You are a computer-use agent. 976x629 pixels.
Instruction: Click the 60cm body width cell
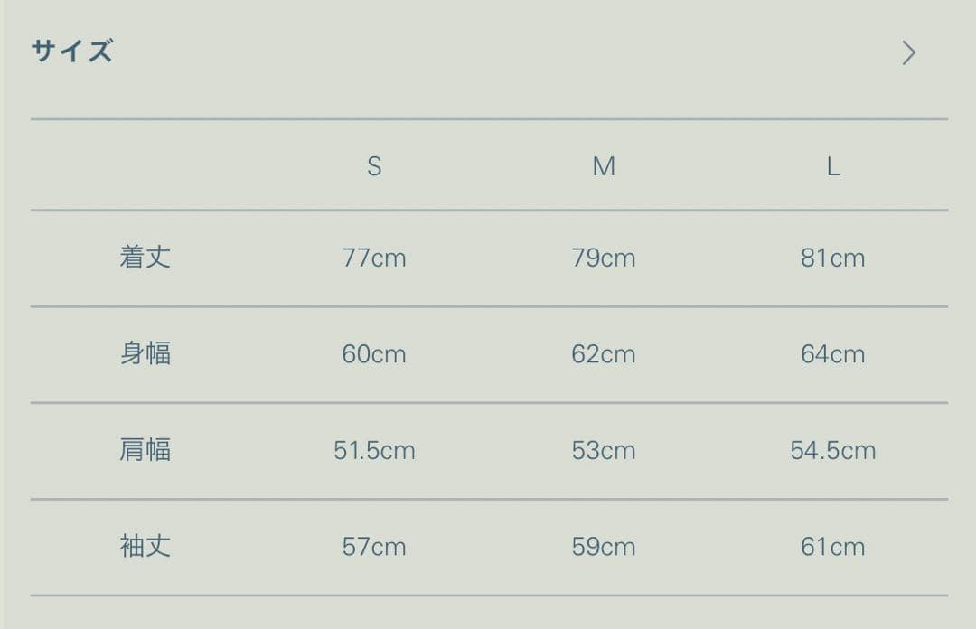(374, 354)
